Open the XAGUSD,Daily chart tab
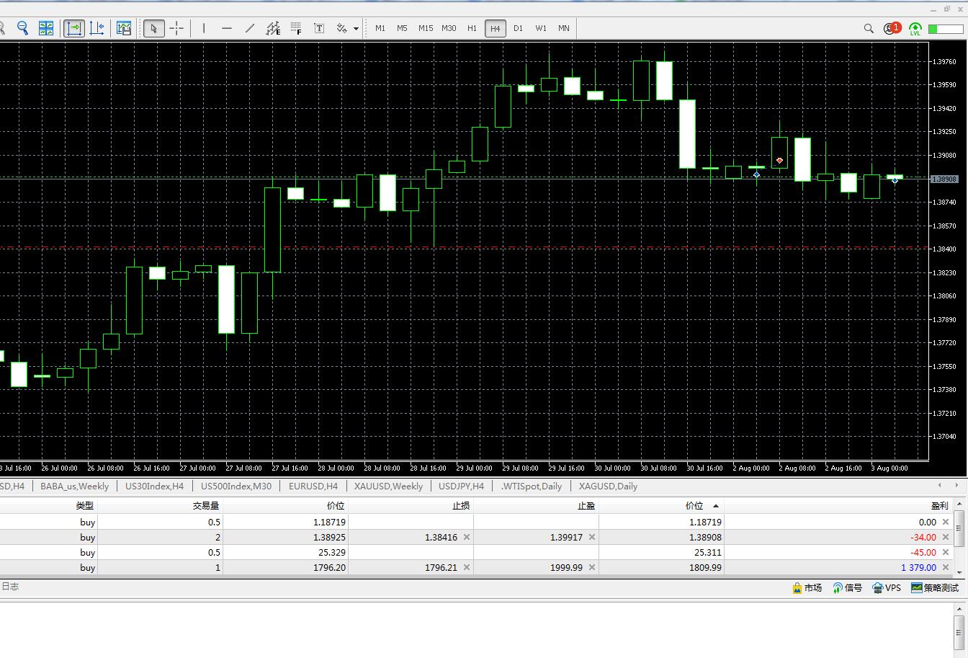The height and width of the screenshot is (658, 968). [x=608, y=486]
